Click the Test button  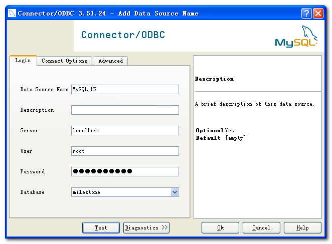(x=101, y=227)
